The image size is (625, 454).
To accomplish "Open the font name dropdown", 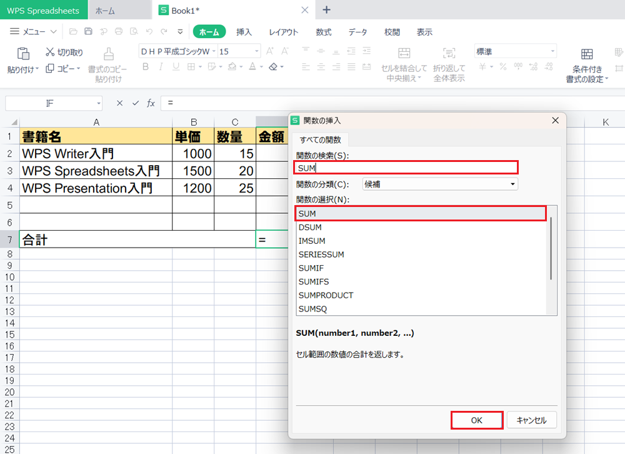I will click(214, 51).
